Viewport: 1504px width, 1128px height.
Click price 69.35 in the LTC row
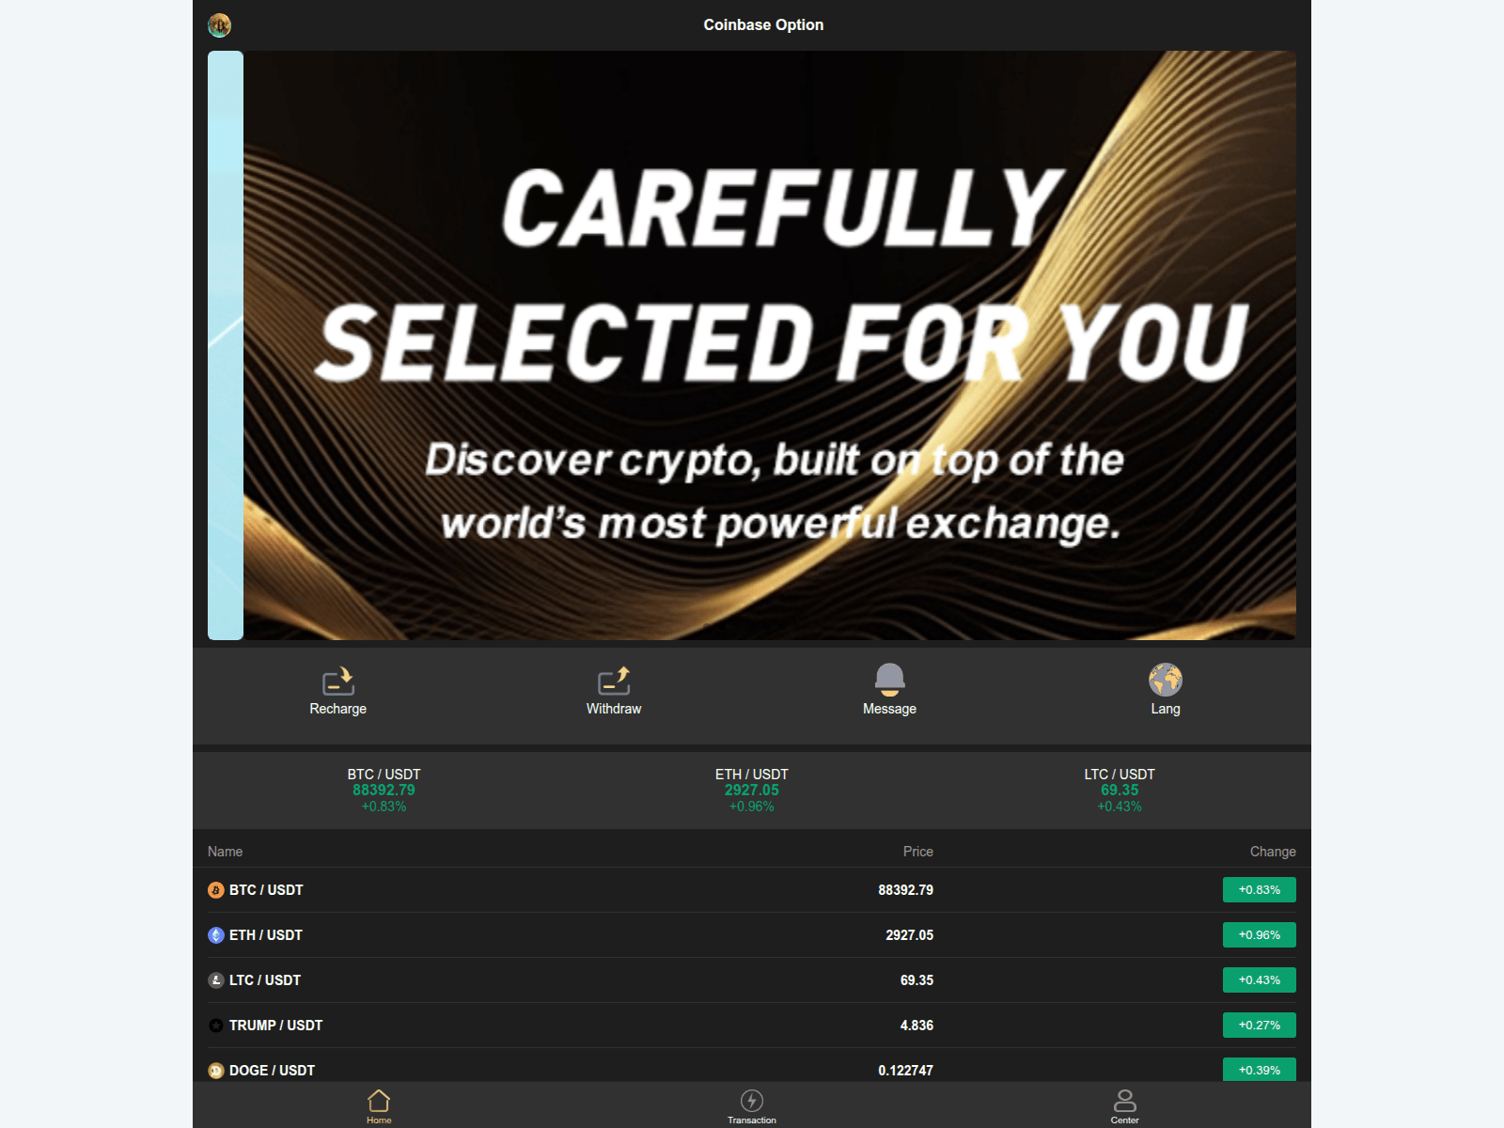[916, 980]
